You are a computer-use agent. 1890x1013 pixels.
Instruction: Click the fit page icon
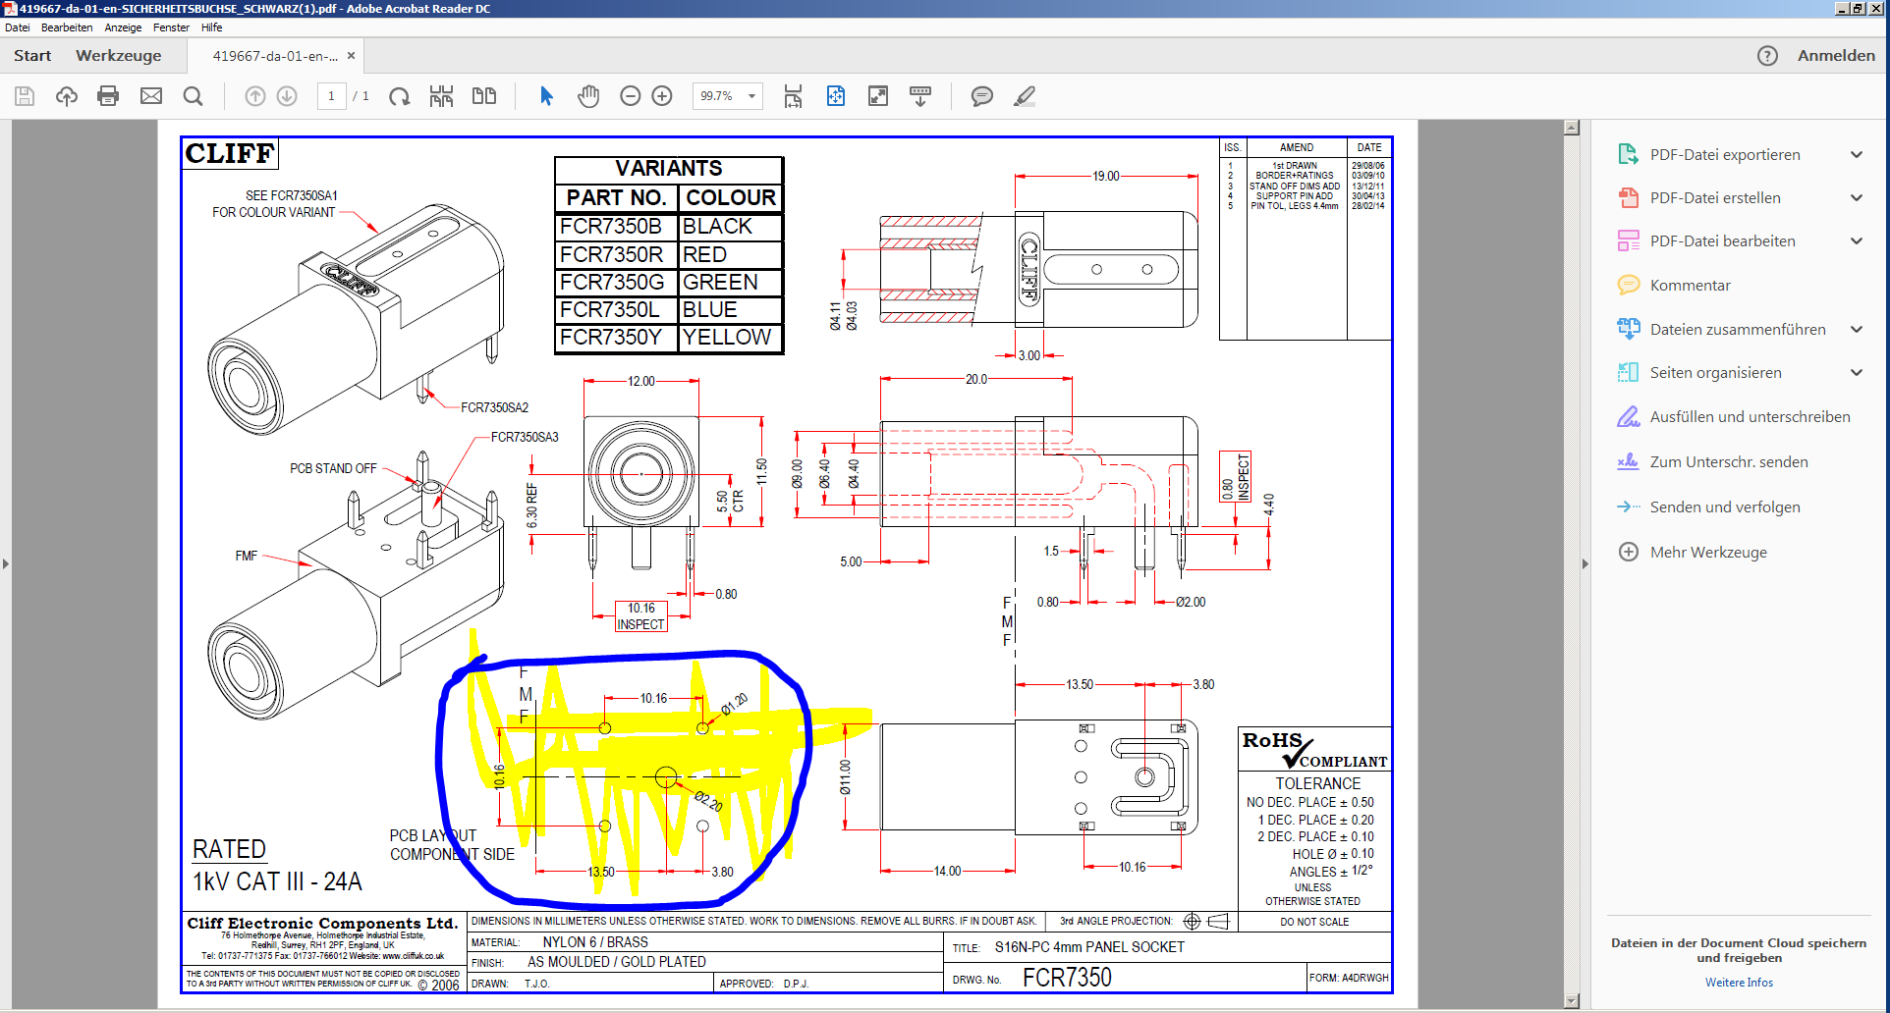(x=836, y=96)
